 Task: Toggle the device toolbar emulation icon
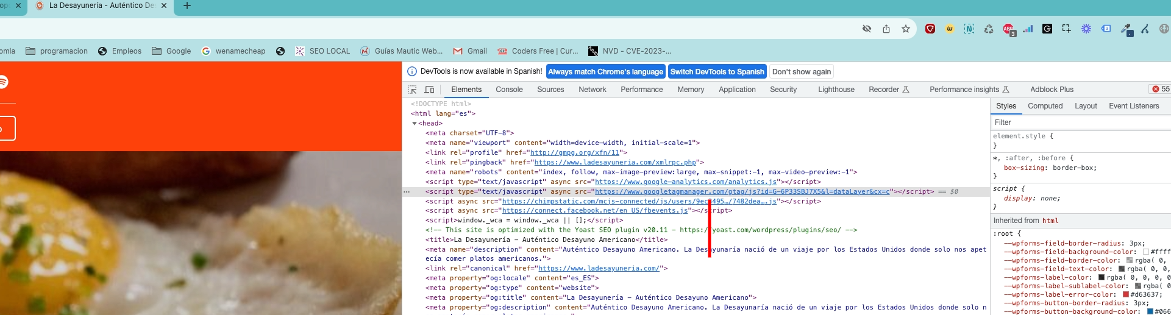429,90
